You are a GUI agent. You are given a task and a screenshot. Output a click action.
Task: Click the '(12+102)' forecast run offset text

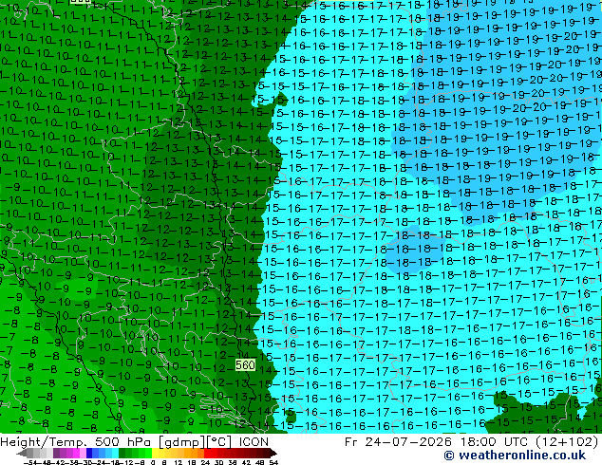tap(568, 442)
